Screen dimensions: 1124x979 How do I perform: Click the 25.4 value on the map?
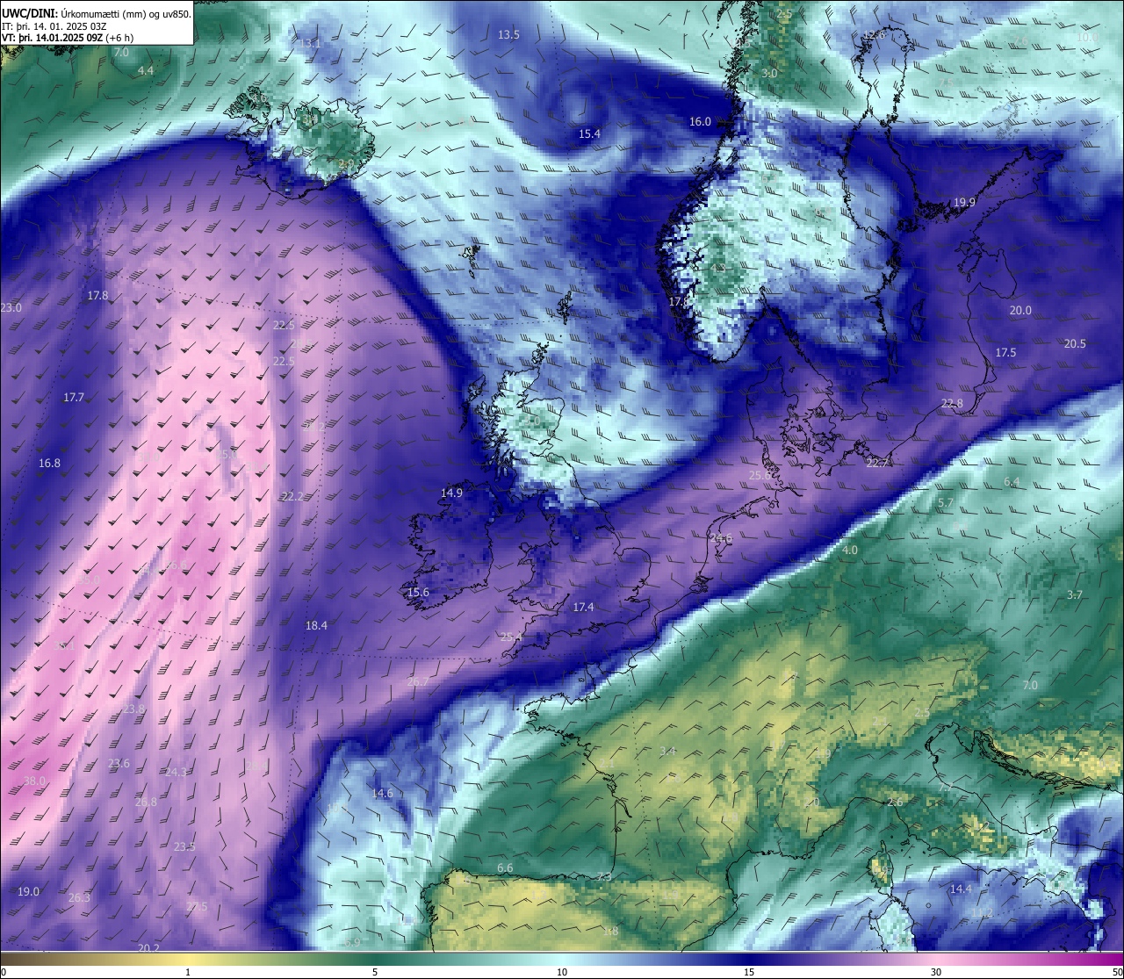point(511,637)
